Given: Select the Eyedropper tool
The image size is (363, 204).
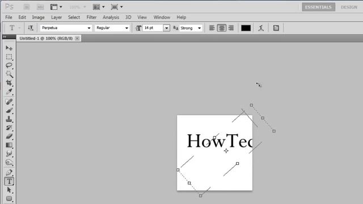Looking at the screenshot, I should tap(9, 92).
